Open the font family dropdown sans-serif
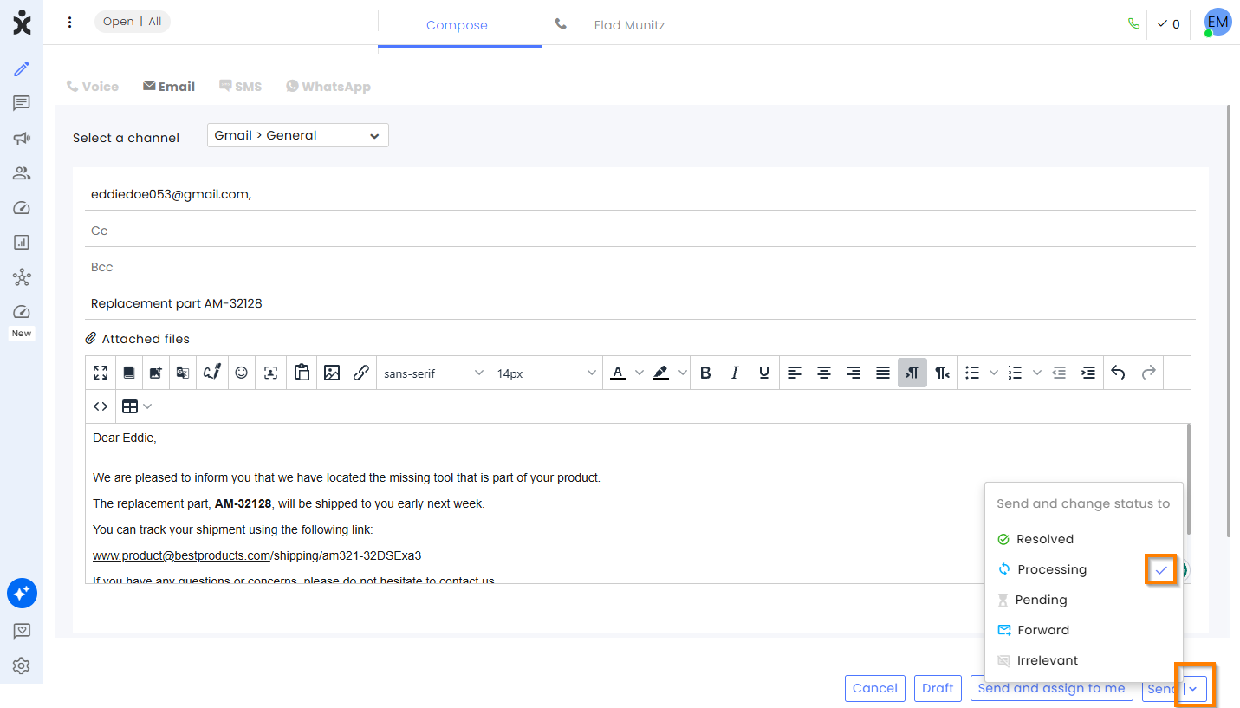Image resolution: width=1240 pixels, height=708 pixels. (x=433, y=373)
